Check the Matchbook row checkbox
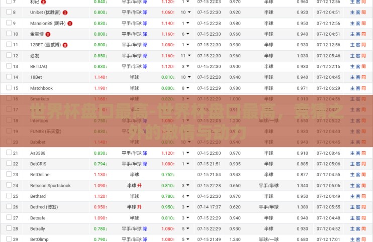Screen dimensions: 373x242 tap(9, 87)
